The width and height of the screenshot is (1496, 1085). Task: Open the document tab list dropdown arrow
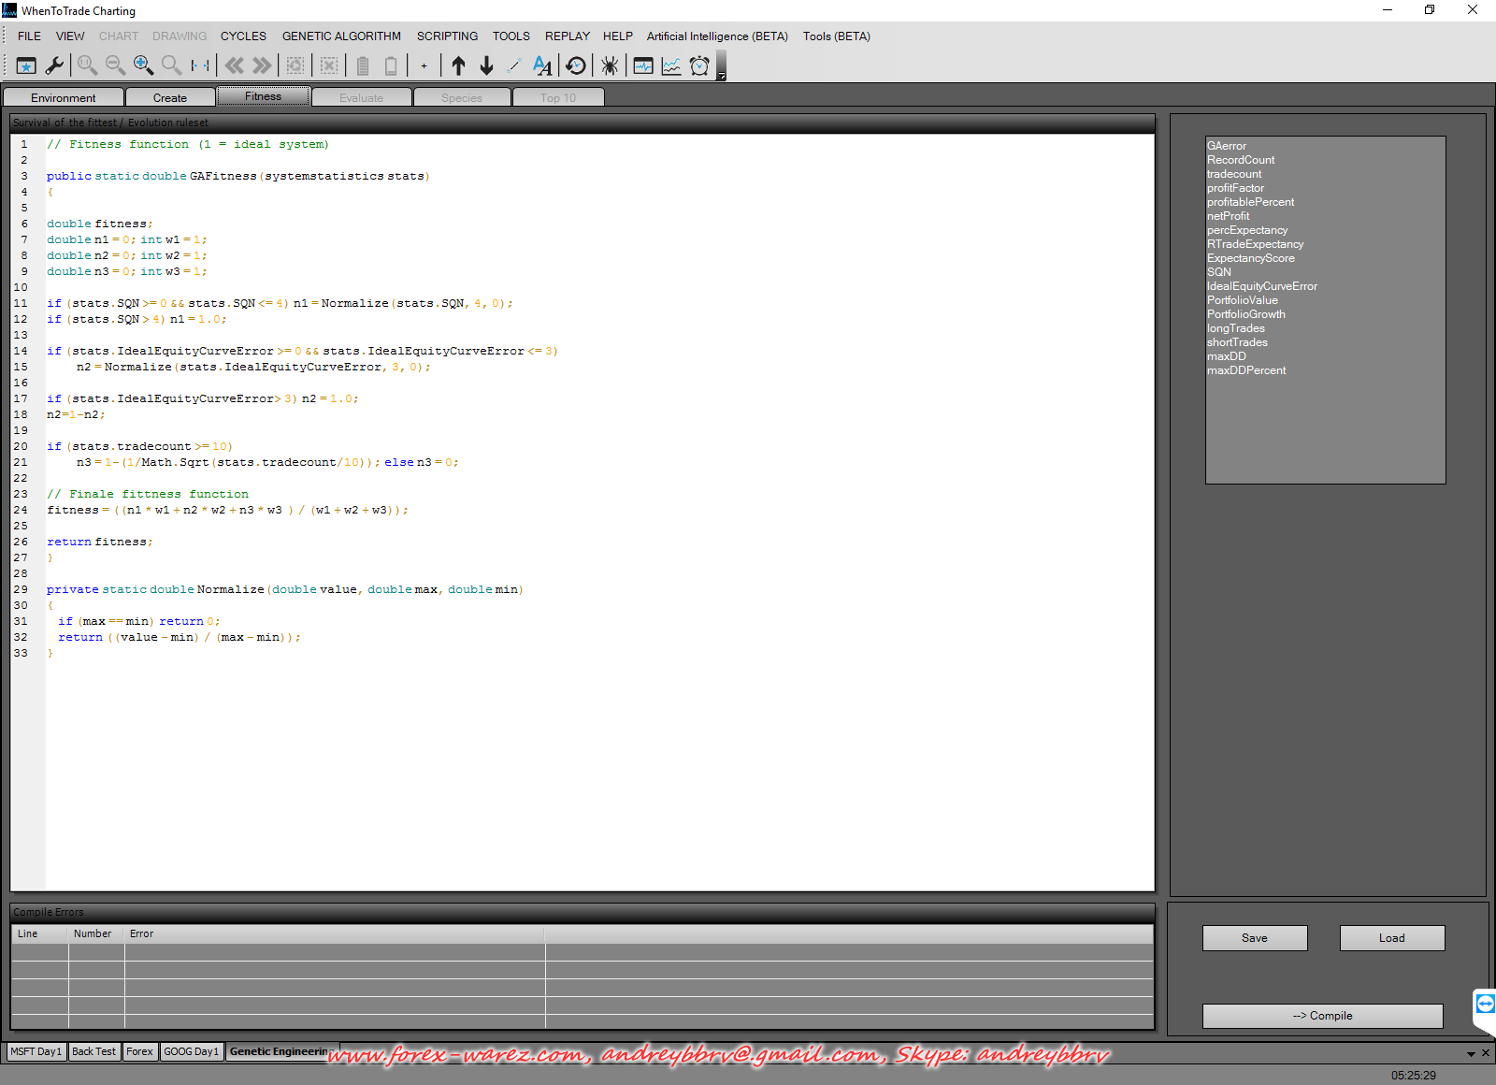click(1471, 1054)
